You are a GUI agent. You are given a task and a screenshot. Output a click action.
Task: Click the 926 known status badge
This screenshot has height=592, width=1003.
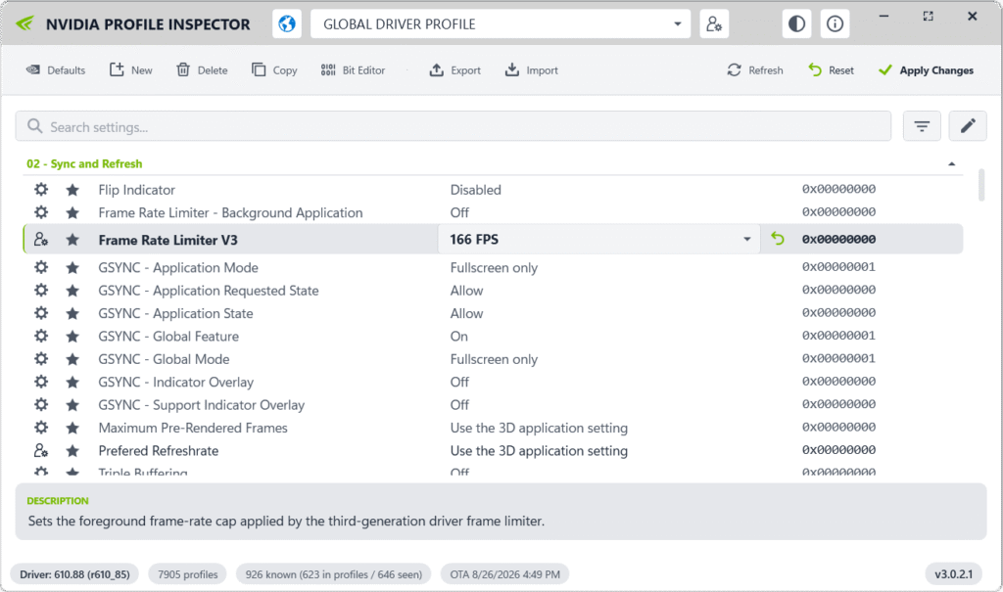tap(333, 574)
